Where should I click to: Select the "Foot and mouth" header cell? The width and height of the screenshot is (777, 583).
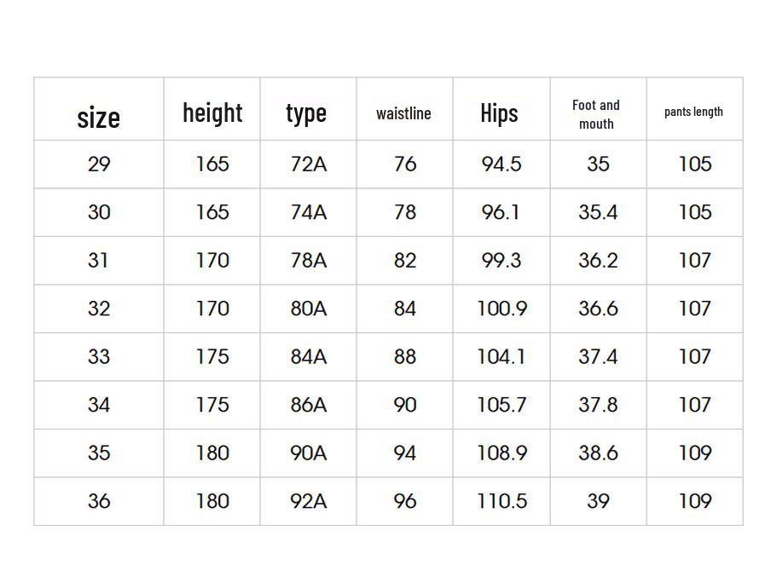[596, 114]
